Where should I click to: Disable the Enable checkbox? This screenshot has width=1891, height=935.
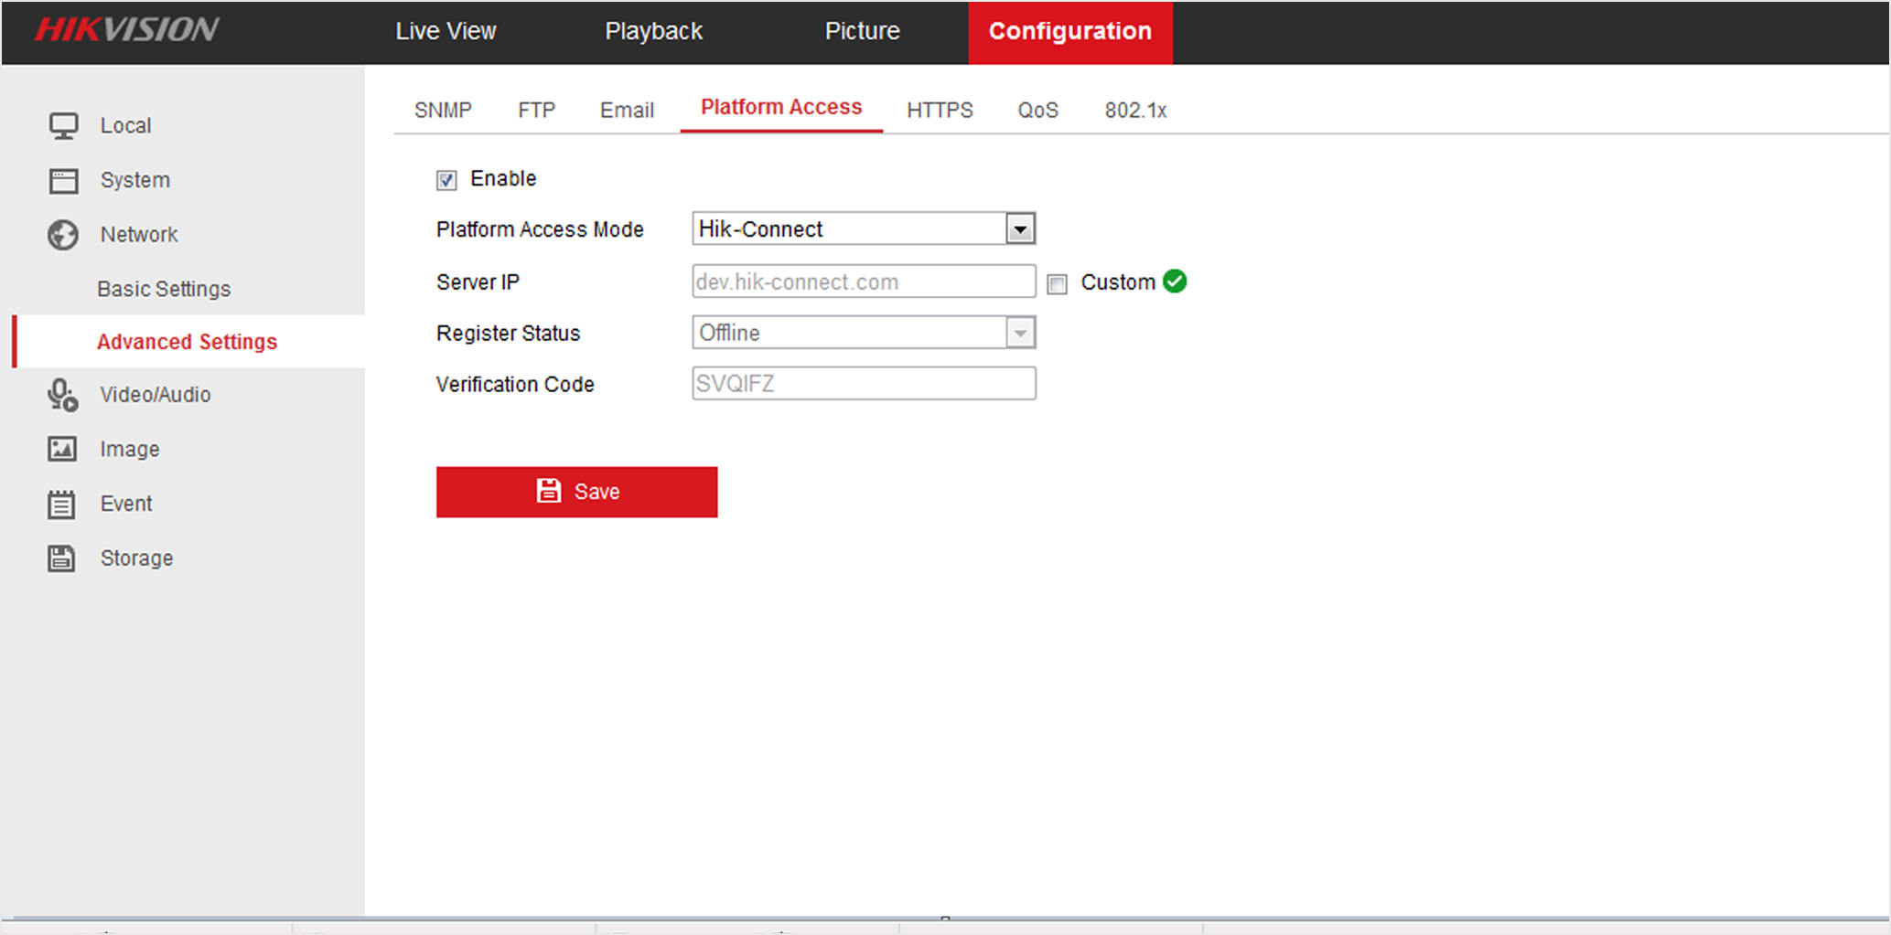[446, 180]
